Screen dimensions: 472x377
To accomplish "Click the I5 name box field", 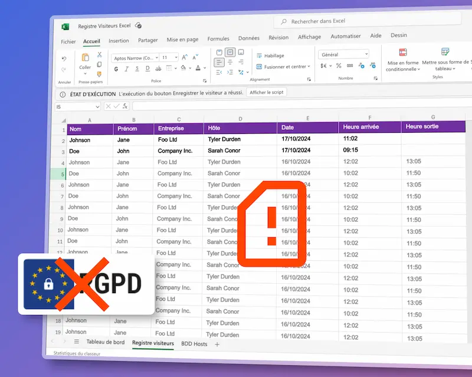I will click(x=77, y=107).
